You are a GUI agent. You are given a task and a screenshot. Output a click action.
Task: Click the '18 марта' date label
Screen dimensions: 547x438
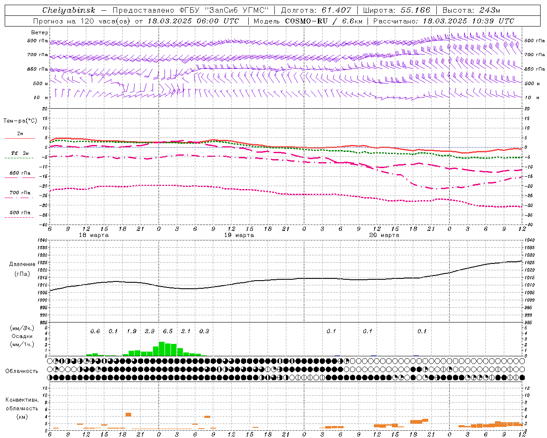pos(94,235)
